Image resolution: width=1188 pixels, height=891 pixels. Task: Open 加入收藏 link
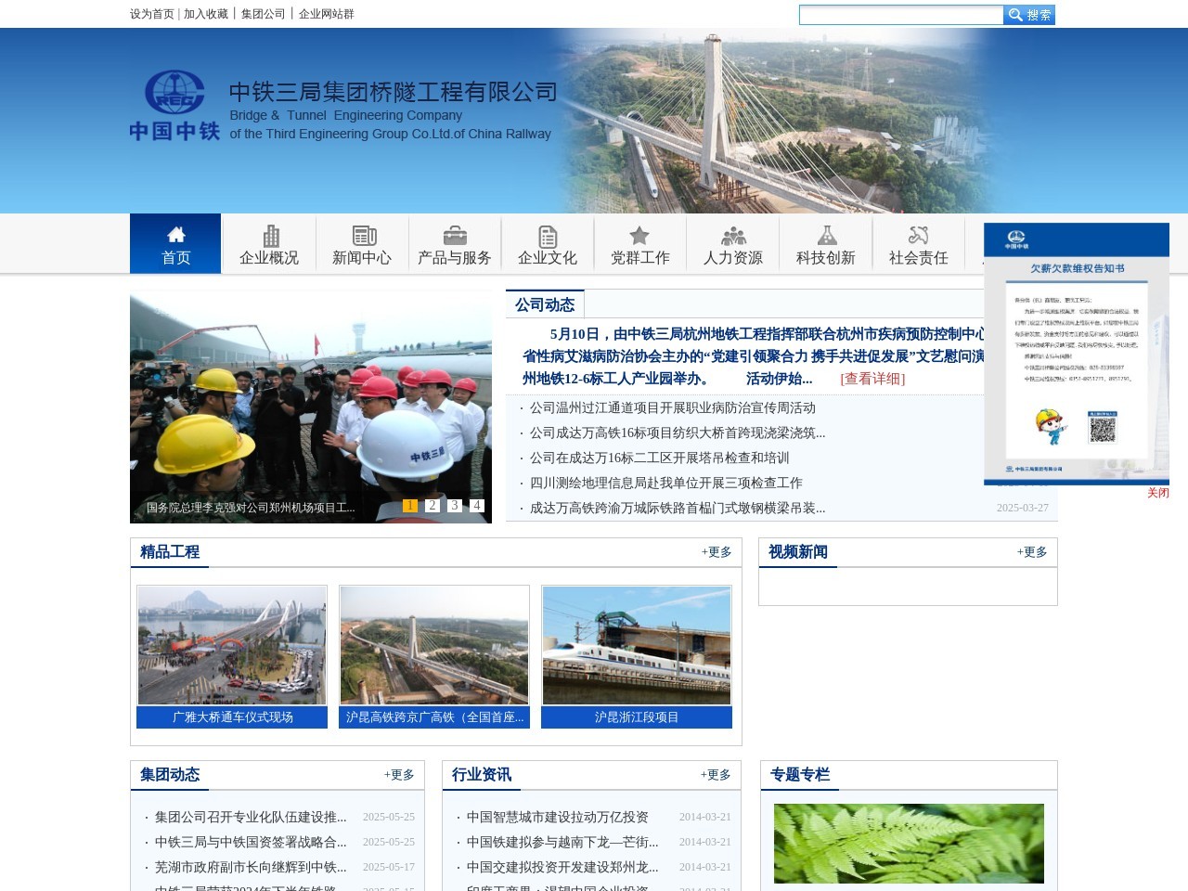(206, 14)
